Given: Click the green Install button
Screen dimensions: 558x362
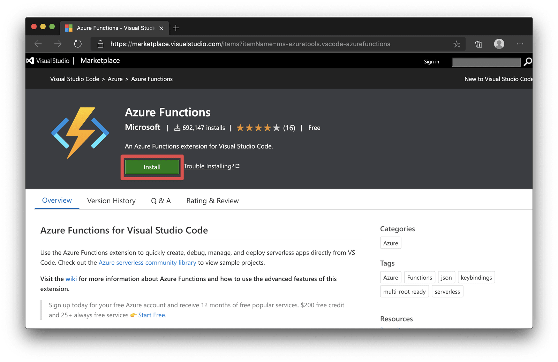Looking at the screenshot, I should 152,167.
